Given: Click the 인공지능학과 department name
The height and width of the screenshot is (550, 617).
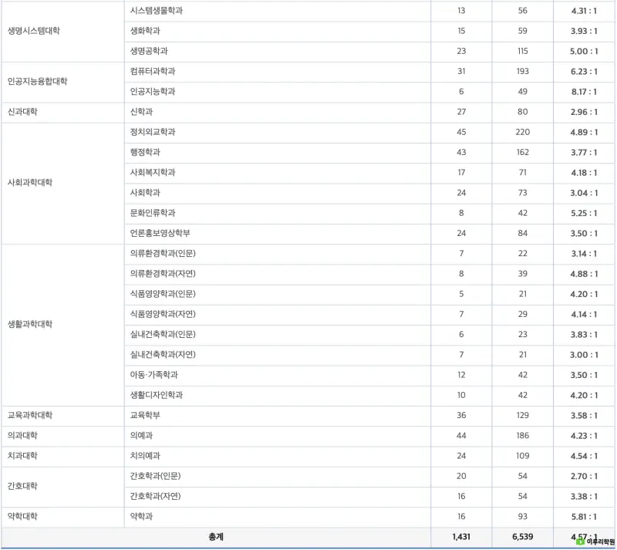Looking at the screenshot, I should [x=153, y=91].
